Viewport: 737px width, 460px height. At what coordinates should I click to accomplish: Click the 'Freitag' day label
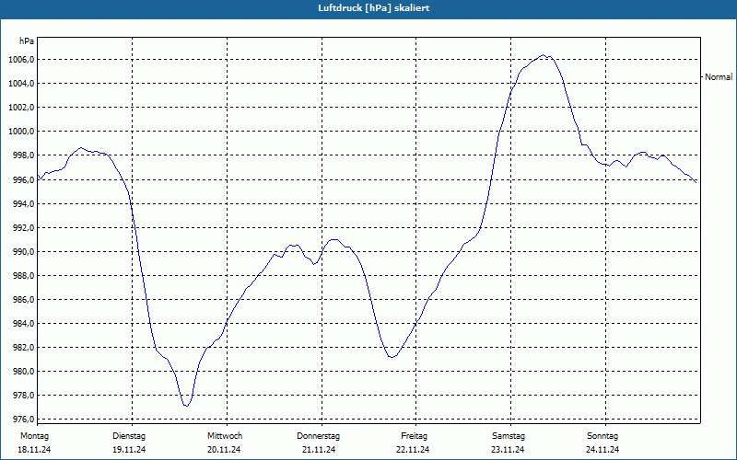tap(414, 436)
